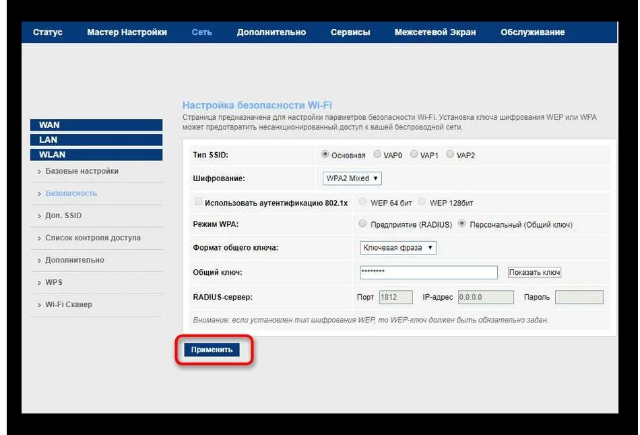The image size is (640, 435).
Task: Click RADIUS IP-адрес field 0.0.0.0
Action: pos(486,297)
